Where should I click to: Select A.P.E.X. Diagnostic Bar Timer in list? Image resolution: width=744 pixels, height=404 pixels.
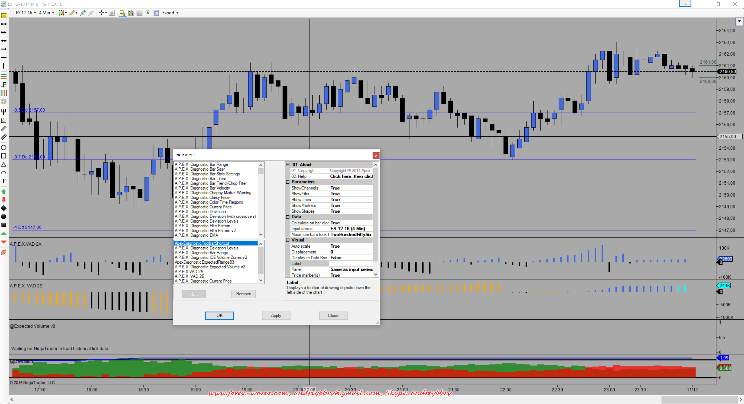pos(200,179)
